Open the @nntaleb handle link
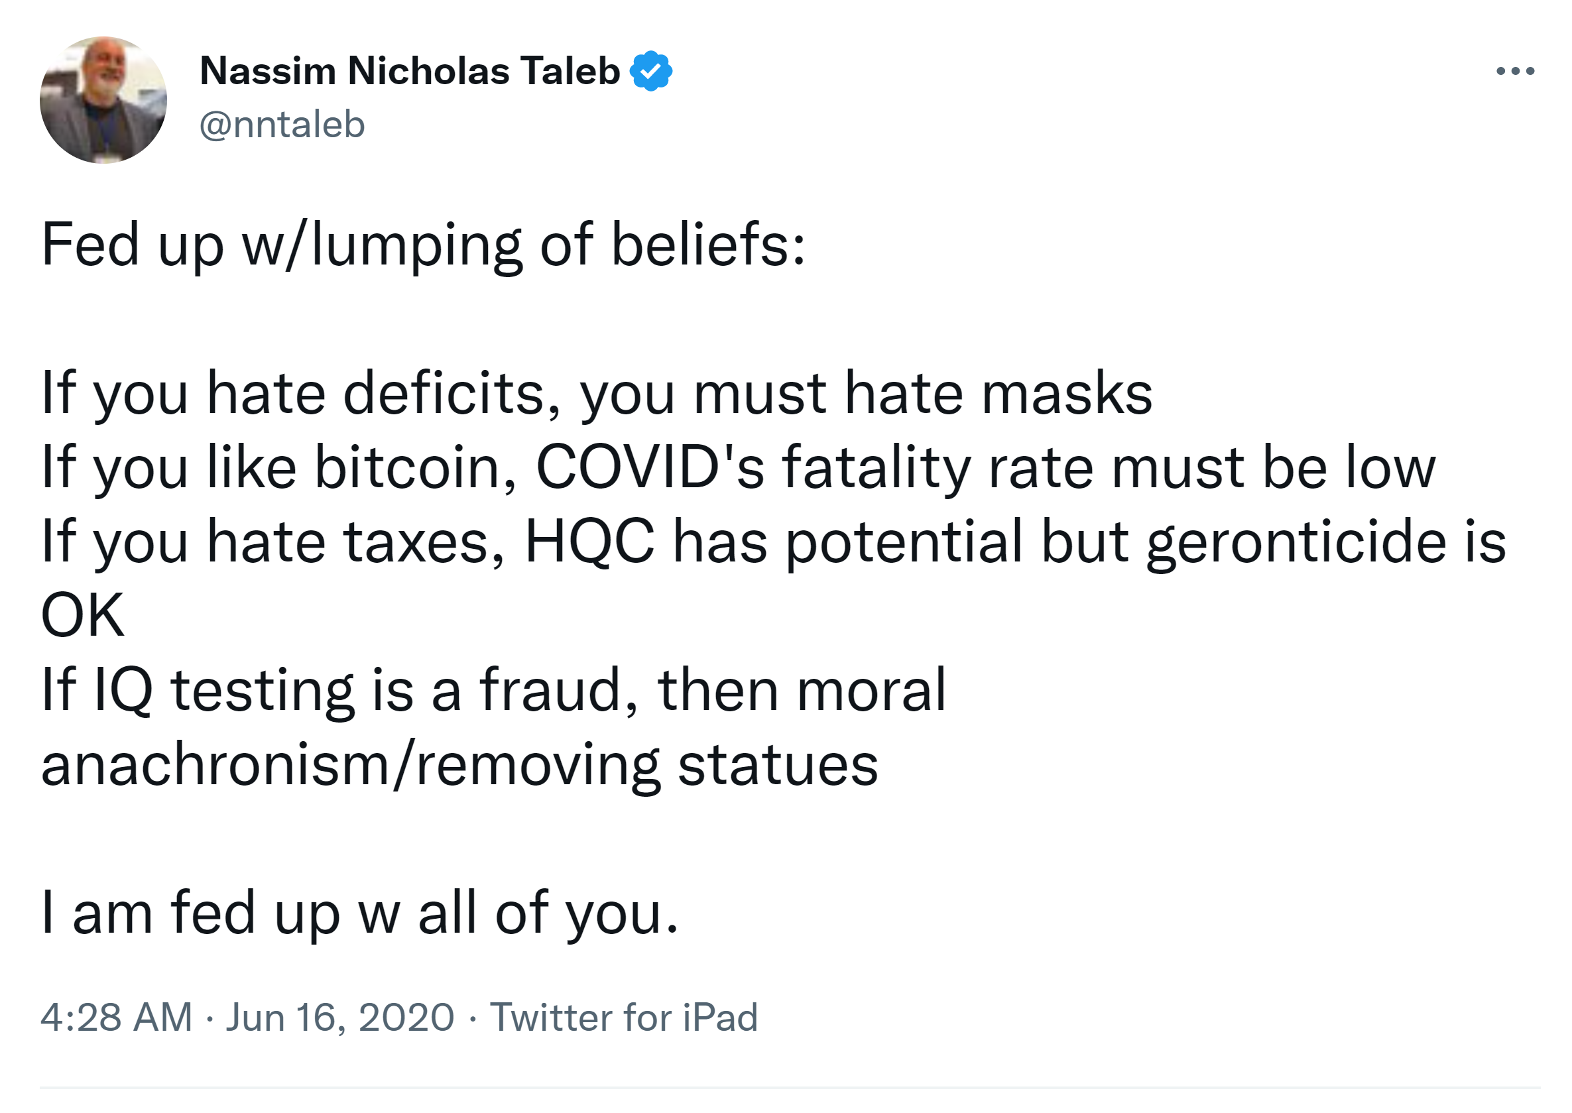This screenshot has height=1113, width=1572. (282, 125)
